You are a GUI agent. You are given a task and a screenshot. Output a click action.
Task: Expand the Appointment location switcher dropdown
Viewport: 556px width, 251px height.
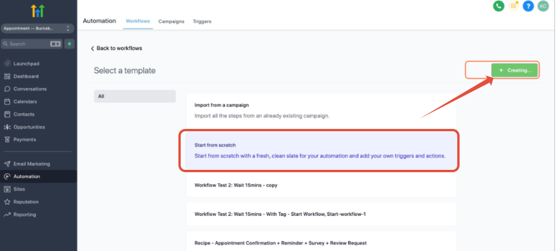point(37,28)
